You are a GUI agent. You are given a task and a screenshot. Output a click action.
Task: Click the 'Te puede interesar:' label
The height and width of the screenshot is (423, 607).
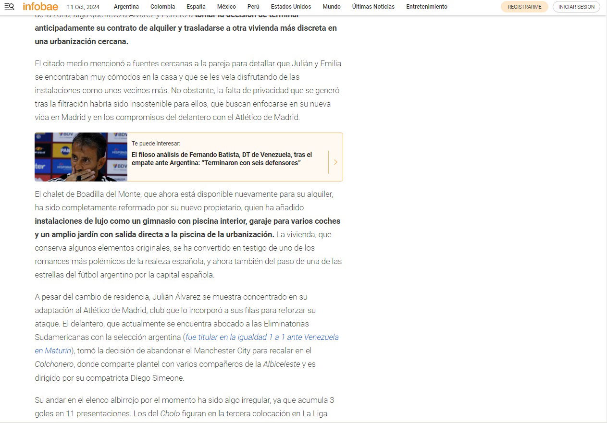pos(156,143)
